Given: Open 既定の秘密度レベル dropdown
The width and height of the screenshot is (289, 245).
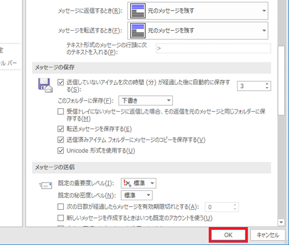Looking at the screenshot, I should [x=137, y=196].
